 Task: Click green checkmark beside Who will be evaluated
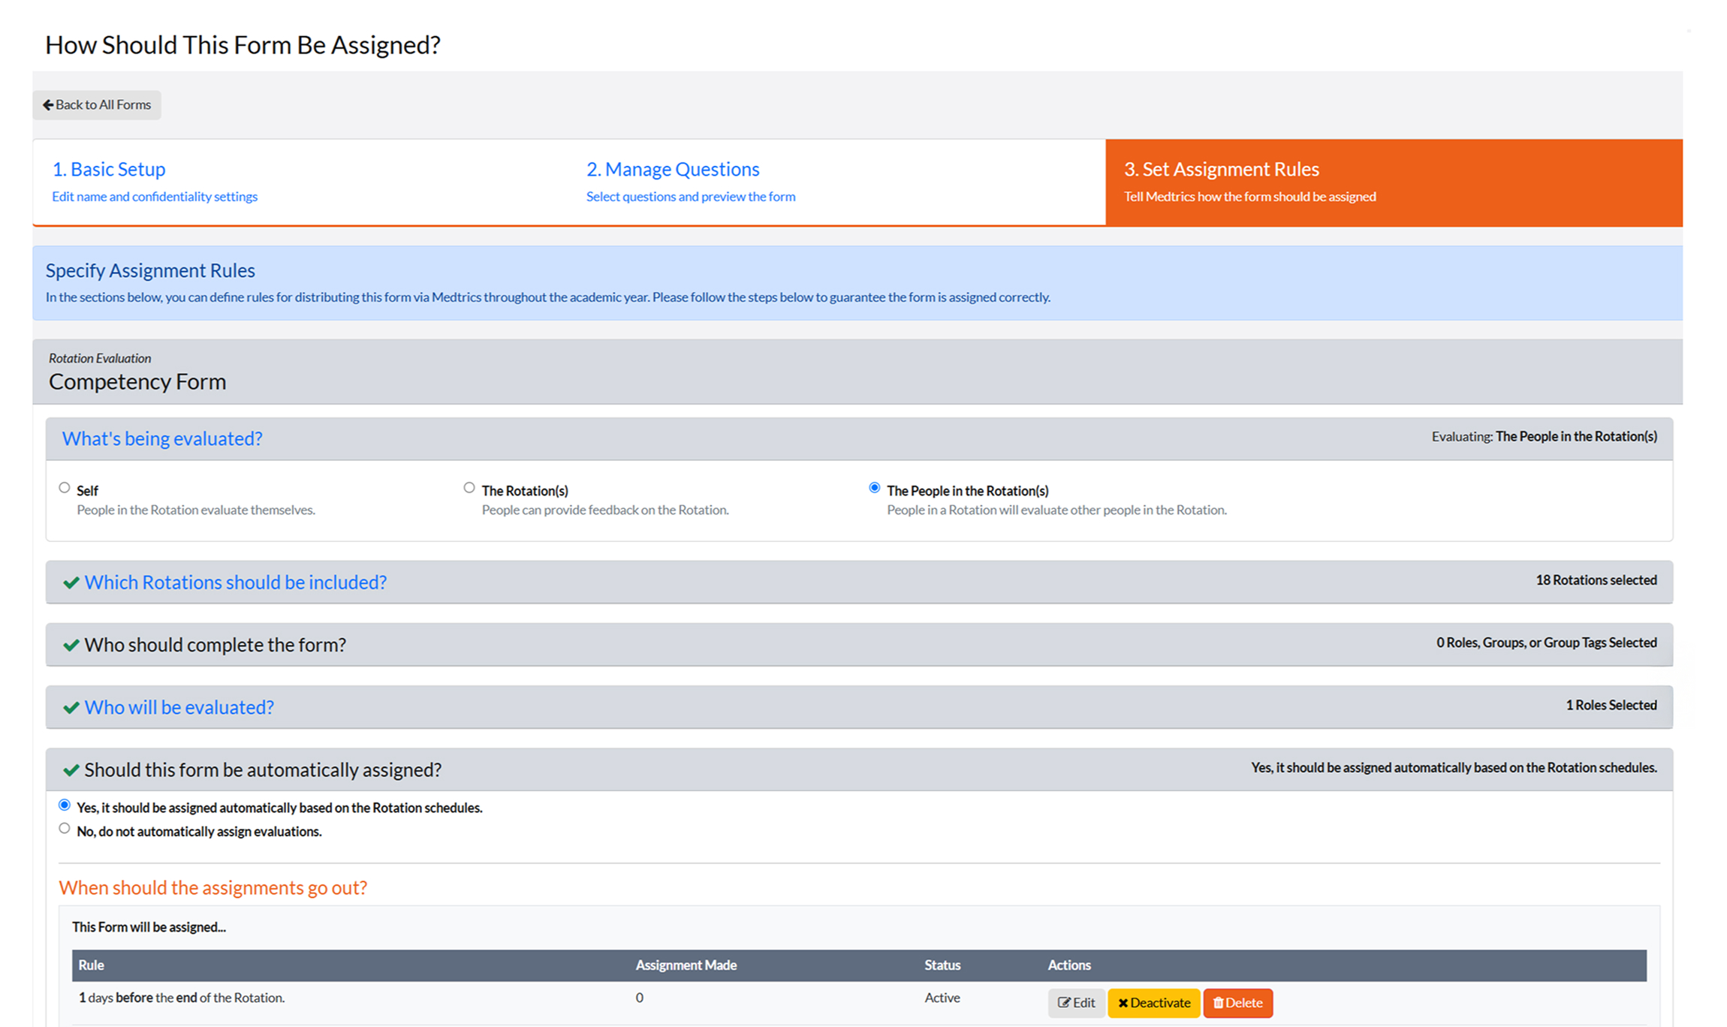71,707
